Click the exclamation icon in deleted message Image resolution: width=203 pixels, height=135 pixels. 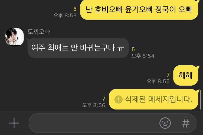[x=119, y=99]
